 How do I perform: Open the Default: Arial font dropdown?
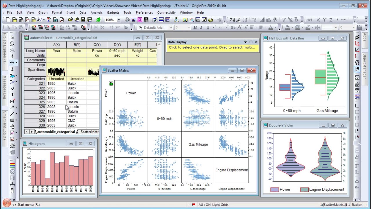pyautogui.click(x=171, y=28)
